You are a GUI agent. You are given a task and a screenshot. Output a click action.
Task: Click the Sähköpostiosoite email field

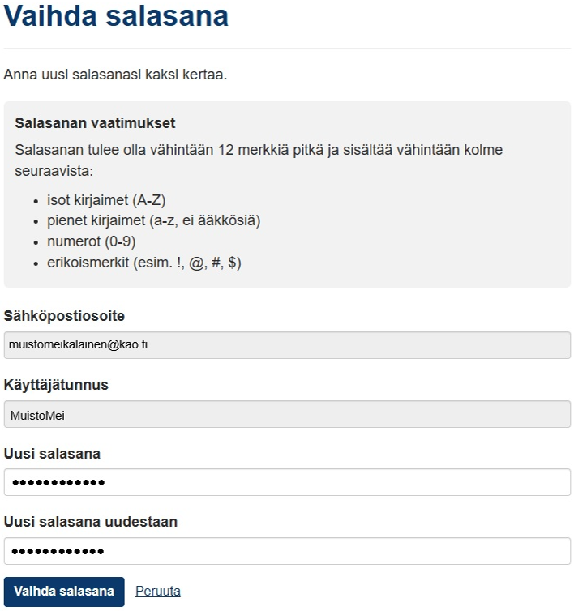tap(287, 345)
